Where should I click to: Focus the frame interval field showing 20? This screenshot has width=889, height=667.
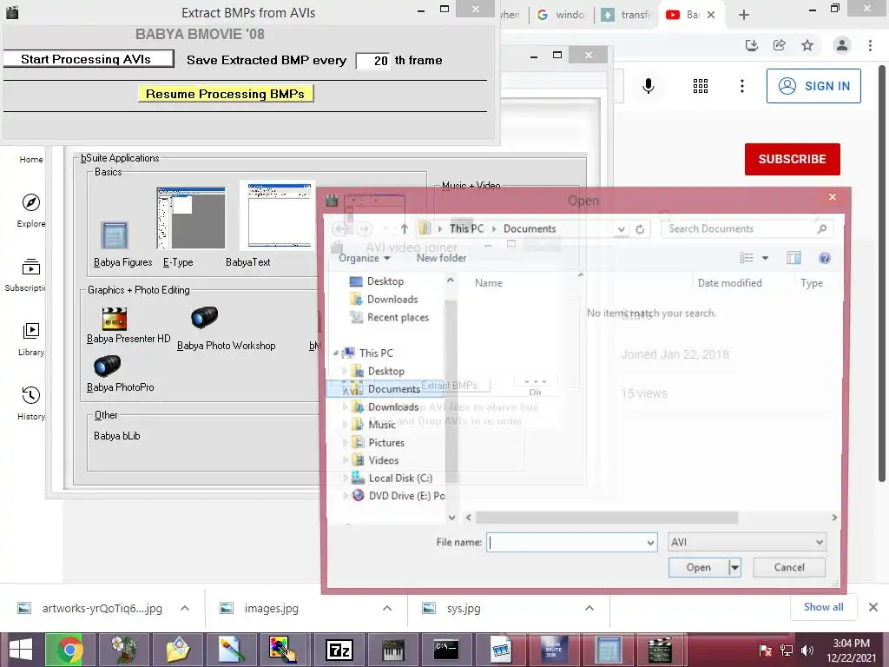(x=372, y=61)
